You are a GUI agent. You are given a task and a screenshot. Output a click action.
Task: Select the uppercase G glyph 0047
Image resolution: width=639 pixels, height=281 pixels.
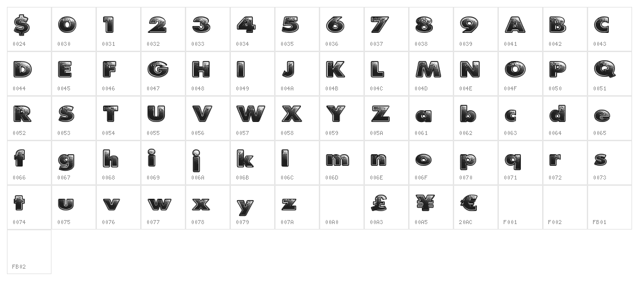pos(157,70)
